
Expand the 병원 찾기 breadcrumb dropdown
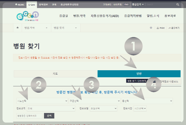66,28
